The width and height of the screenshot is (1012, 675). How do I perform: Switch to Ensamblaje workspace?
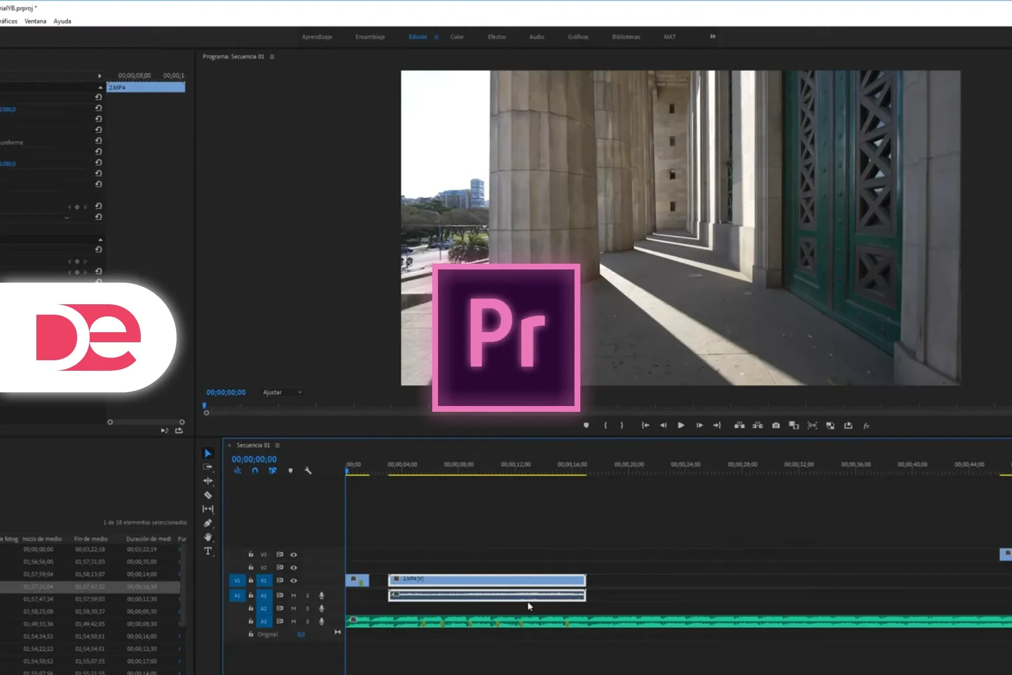pos(370,37)
